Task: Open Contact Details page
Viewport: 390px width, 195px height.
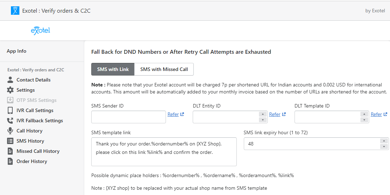Action: pos(33,80)
